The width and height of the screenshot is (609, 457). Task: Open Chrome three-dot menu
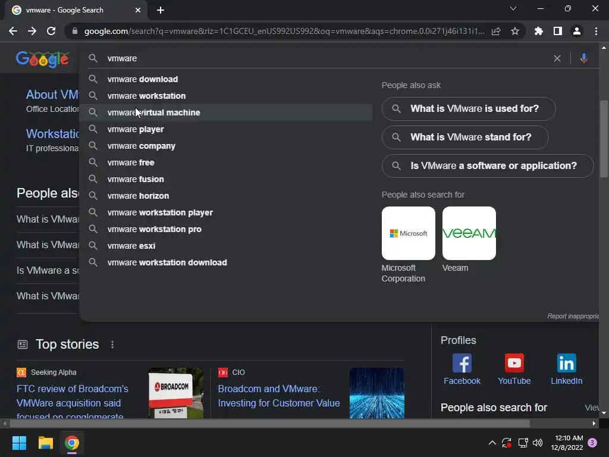point(596,31)
